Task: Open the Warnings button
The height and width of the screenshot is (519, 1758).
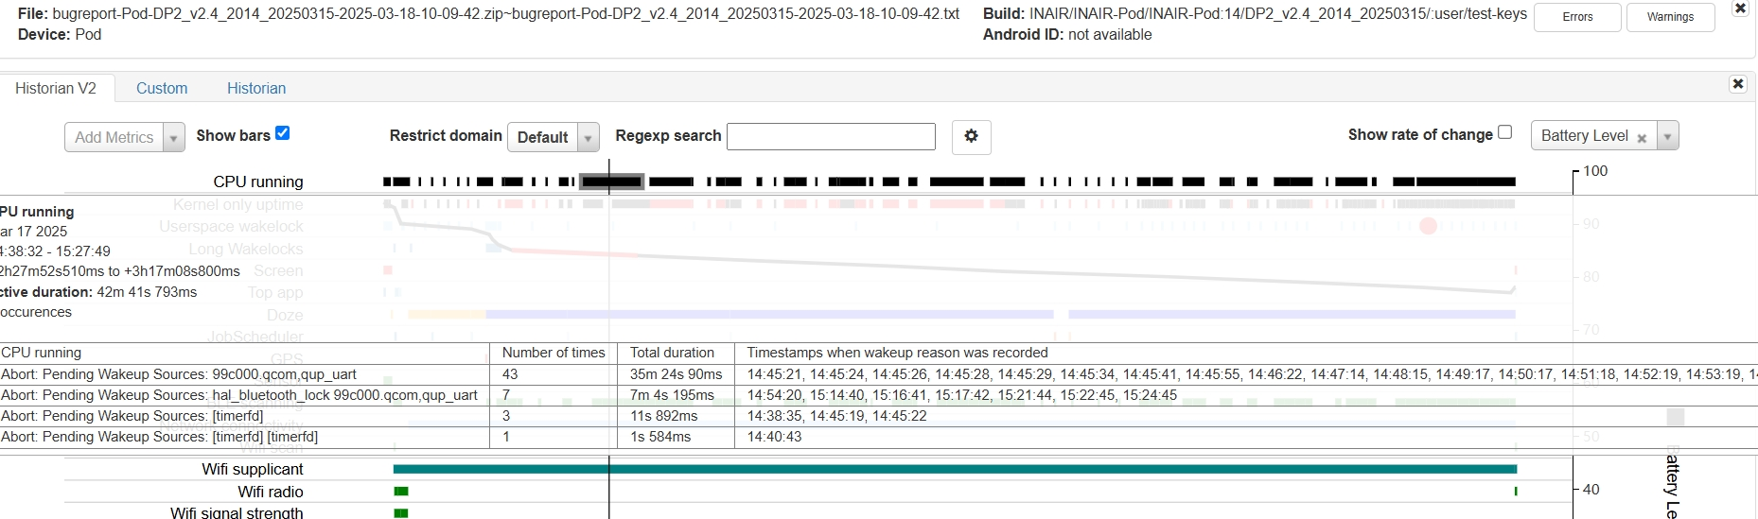Action: 1670,17
